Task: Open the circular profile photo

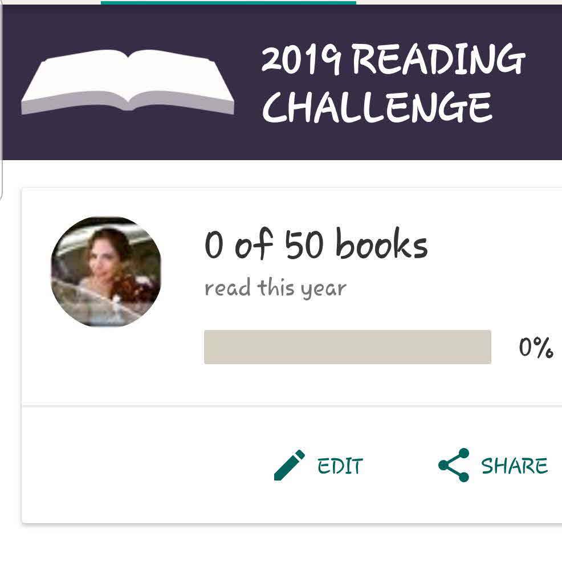Action: click(x=106, y=272)
